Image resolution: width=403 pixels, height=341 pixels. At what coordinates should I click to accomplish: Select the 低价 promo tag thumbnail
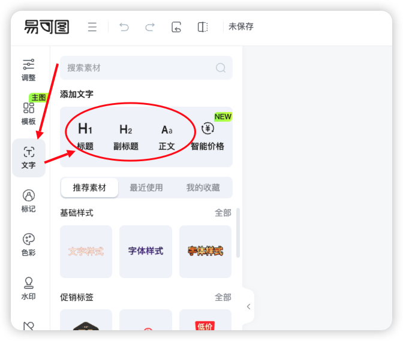pyautogui.click(x=205, y=320)
